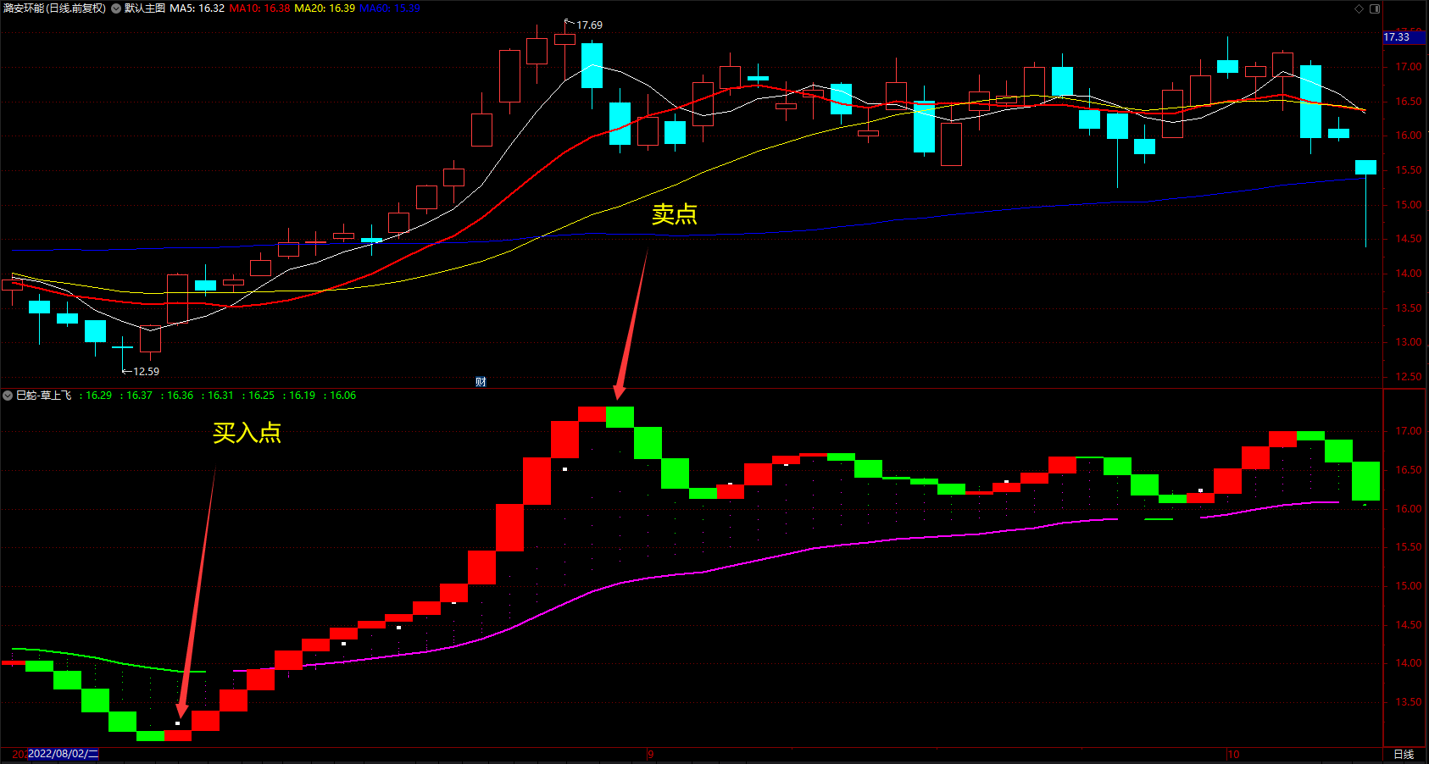This screenshot has height=764, width=1429.
Task: Click the 日线 period label at bottom right
Action: [x=1404, y=754]
